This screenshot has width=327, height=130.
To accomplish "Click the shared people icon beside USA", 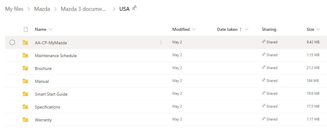I will tap(134, 8).
